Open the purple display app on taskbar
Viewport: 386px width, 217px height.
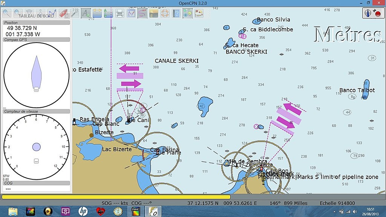pos(66,211)
